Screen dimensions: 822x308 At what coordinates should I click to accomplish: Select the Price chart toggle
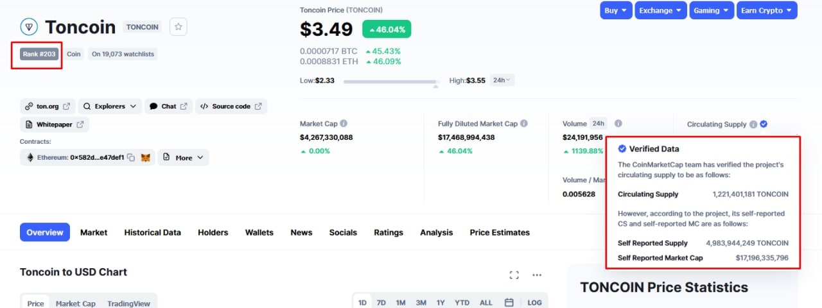click(x=36, y=303)
